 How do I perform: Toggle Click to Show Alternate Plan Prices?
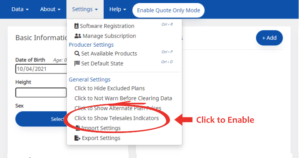pyautogui.click(x=118, y=108)
